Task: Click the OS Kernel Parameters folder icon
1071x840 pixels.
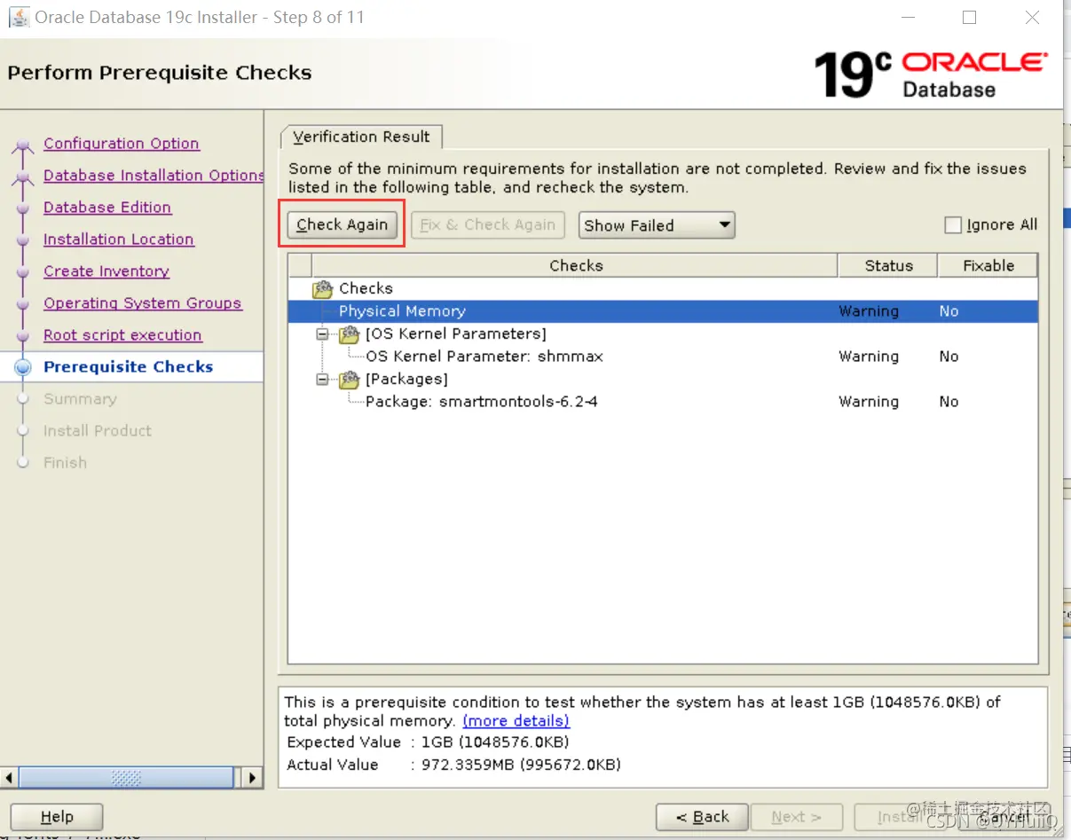Action: coord(350,334)
